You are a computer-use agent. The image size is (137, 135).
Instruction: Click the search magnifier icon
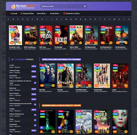click(85, 6)
